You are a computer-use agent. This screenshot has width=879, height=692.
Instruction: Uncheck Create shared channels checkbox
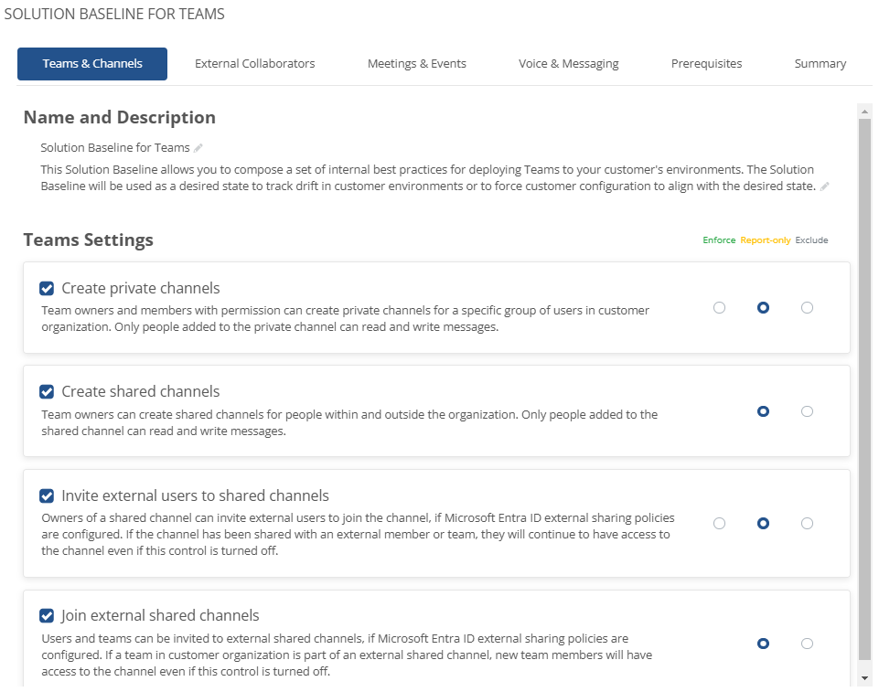tap(47, 391)
